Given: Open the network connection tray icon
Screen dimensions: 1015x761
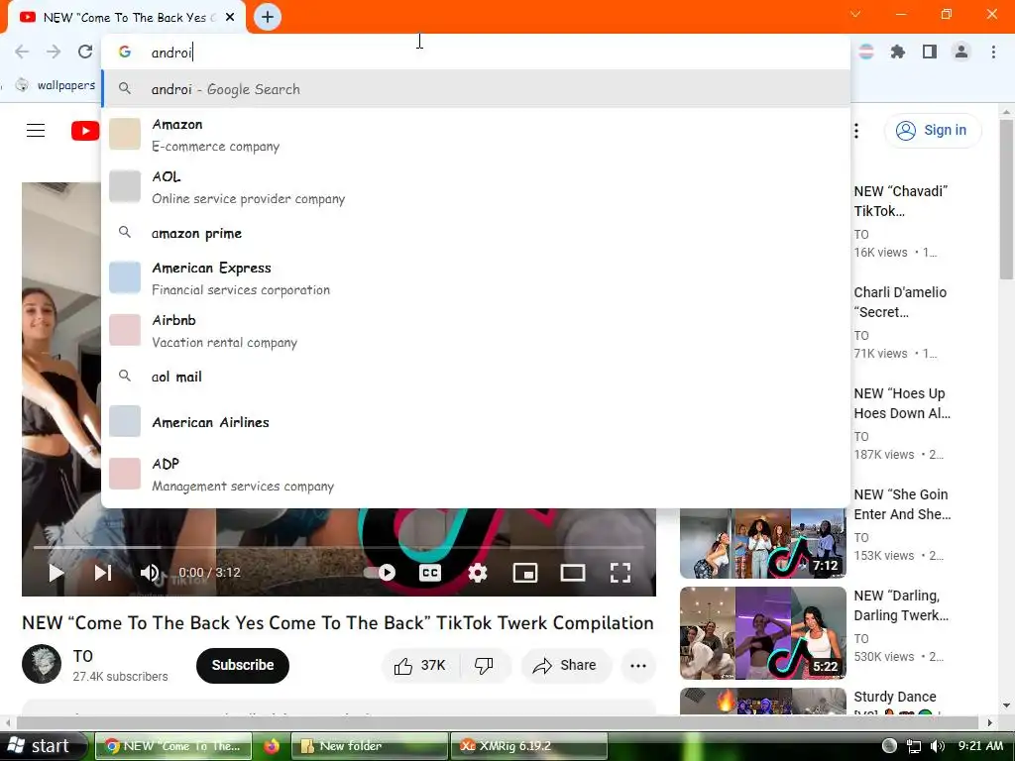Looking at the screenshot, I should (x=913, y=746).
